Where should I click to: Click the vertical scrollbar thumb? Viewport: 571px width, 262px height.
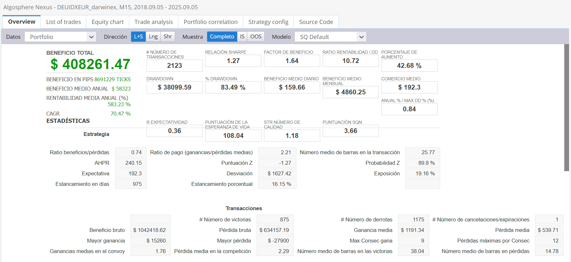click(567, 107)
